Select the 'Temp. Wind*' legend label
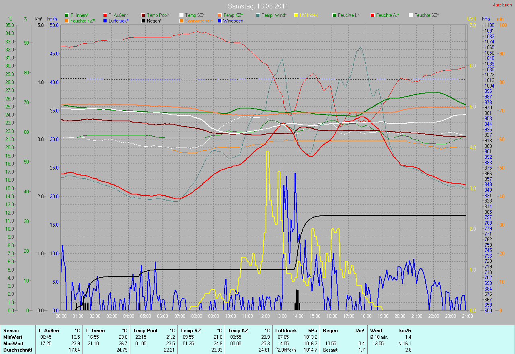Screen dimensions: 515x354 [x=274, y=15]
